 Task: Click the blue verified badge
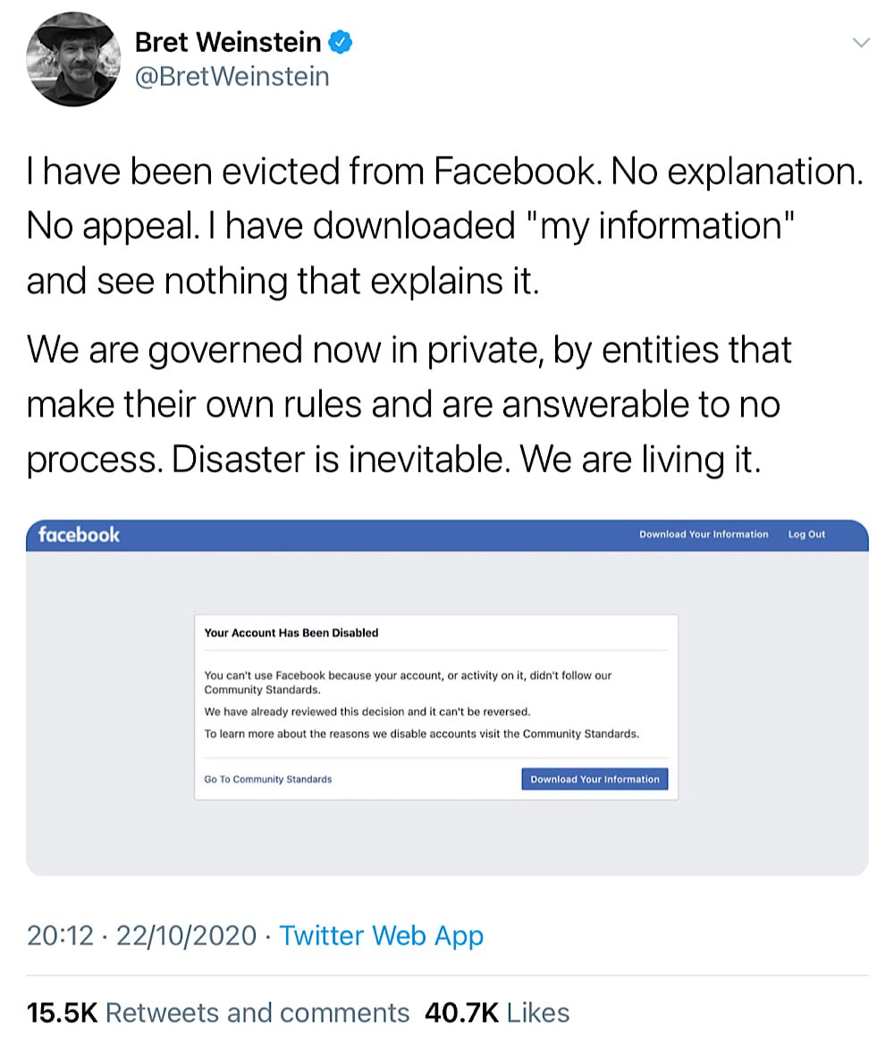(340, 42)
